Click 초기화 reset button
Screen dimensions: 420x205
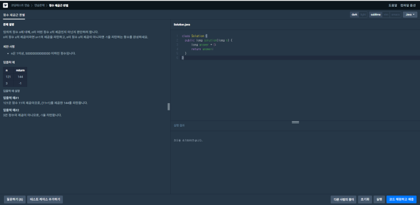point(365,199)
